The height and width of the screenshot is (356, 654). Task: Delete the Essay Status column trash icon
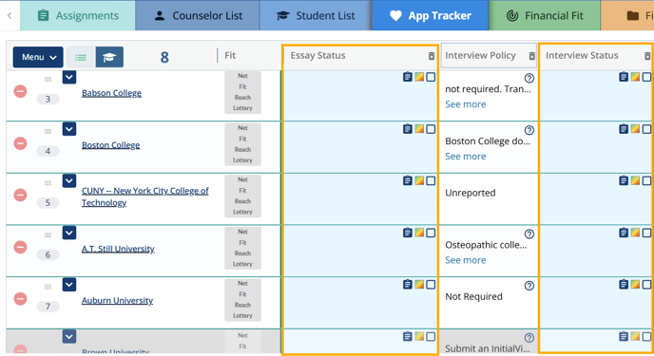pos(432,56)
